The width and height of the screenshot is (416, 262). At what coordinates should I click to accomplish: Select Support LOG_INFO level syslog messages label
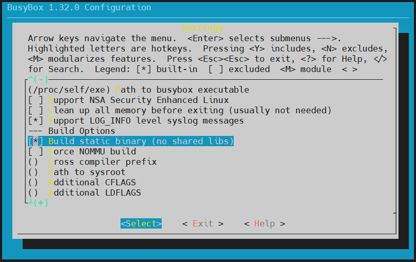(x=146, y=120)
